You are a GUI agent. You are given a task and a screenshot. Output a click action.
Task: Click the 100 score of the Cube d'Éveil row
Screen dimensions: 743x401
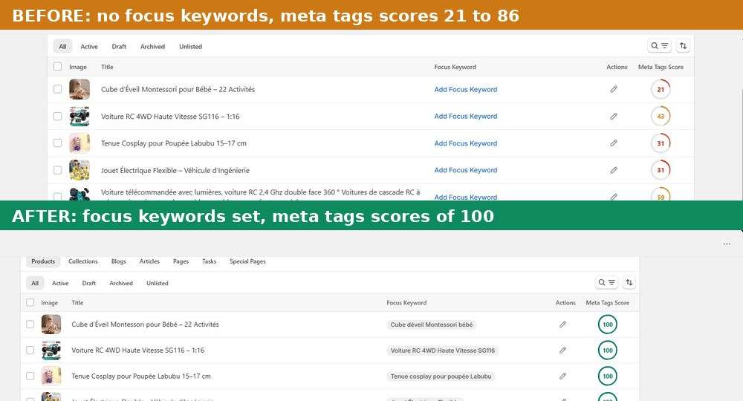pos(608,325)
